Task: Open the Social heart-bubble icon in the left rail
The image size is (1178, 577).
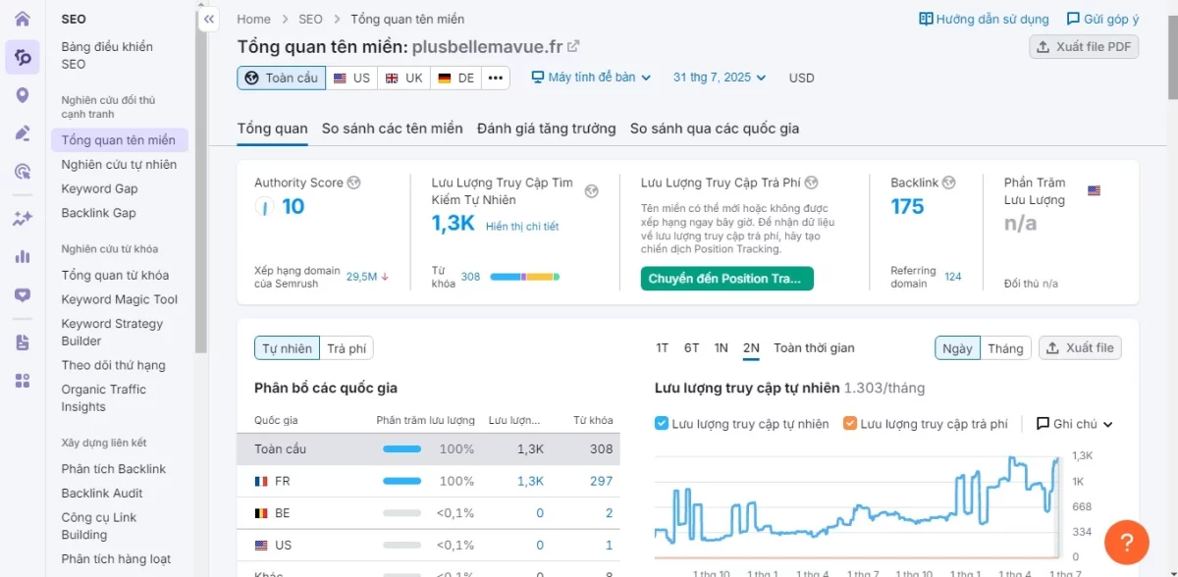Action: [23, 295]
